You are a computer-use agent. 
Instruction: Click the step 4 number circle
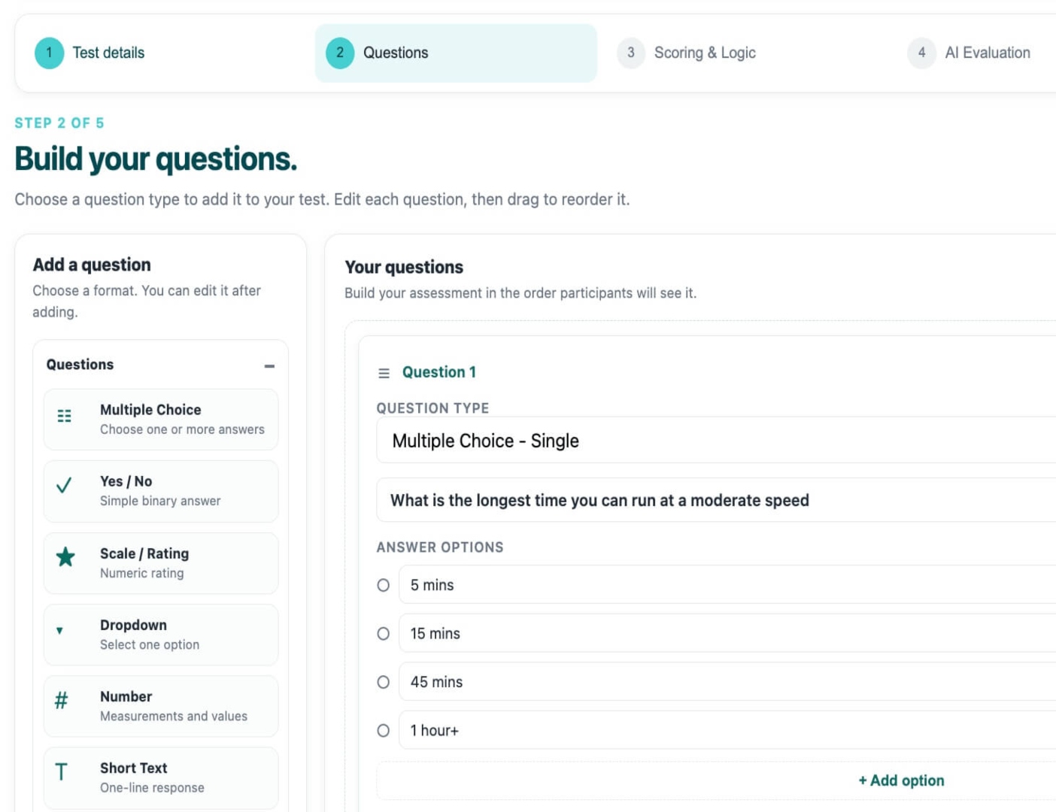pos(921,53)
